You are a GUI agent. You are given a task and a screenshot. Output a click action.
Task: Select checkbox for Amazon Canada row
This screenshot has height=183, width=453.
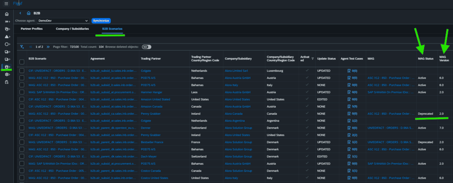22,106
